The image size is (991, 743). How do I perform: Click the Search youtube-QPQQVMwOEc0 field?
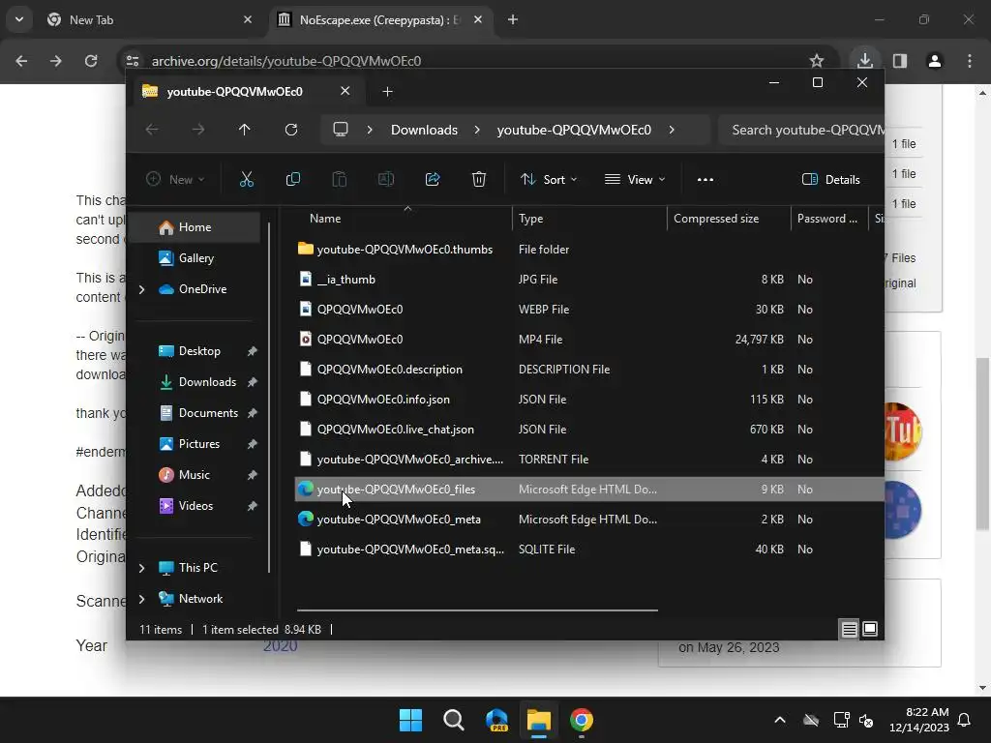(801, 130)
